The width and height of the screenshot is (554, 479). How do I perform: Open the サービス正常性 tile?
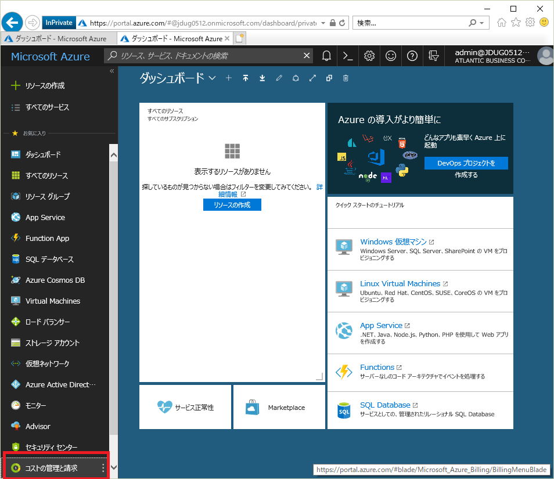pos(185,407)
